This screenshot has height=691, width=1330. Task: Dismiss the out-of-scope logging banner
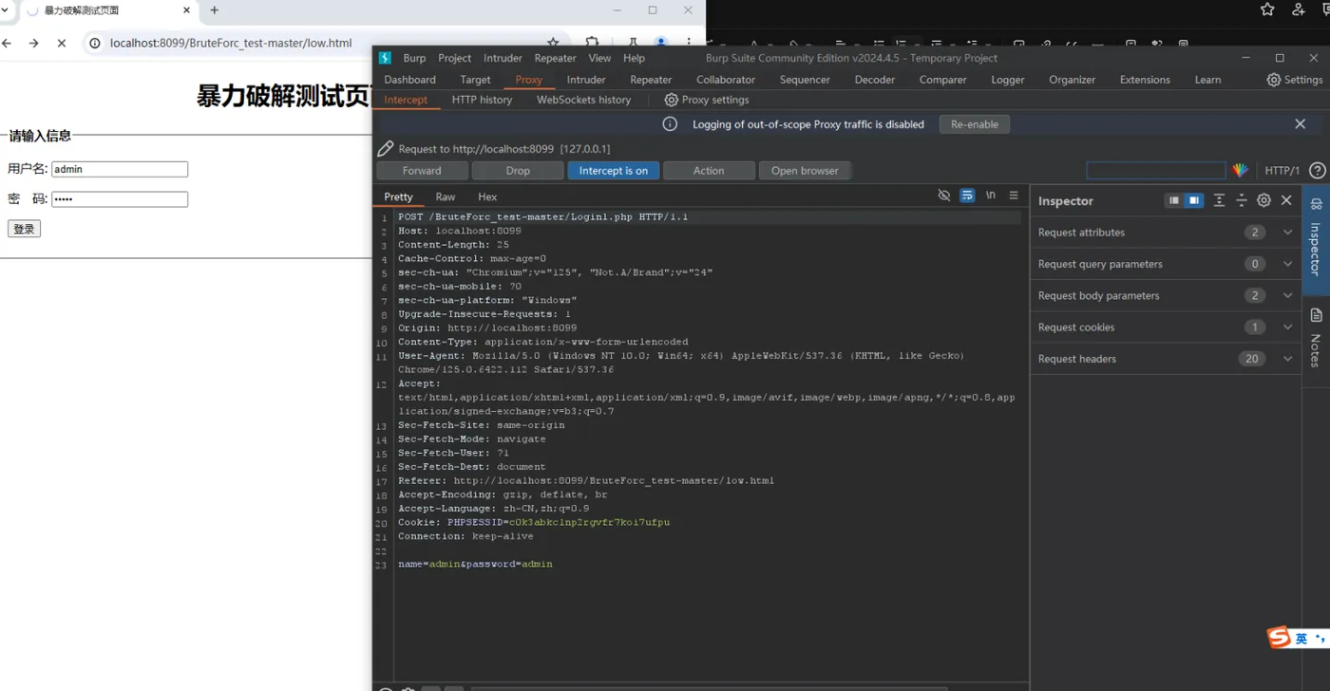point(1300,124)
